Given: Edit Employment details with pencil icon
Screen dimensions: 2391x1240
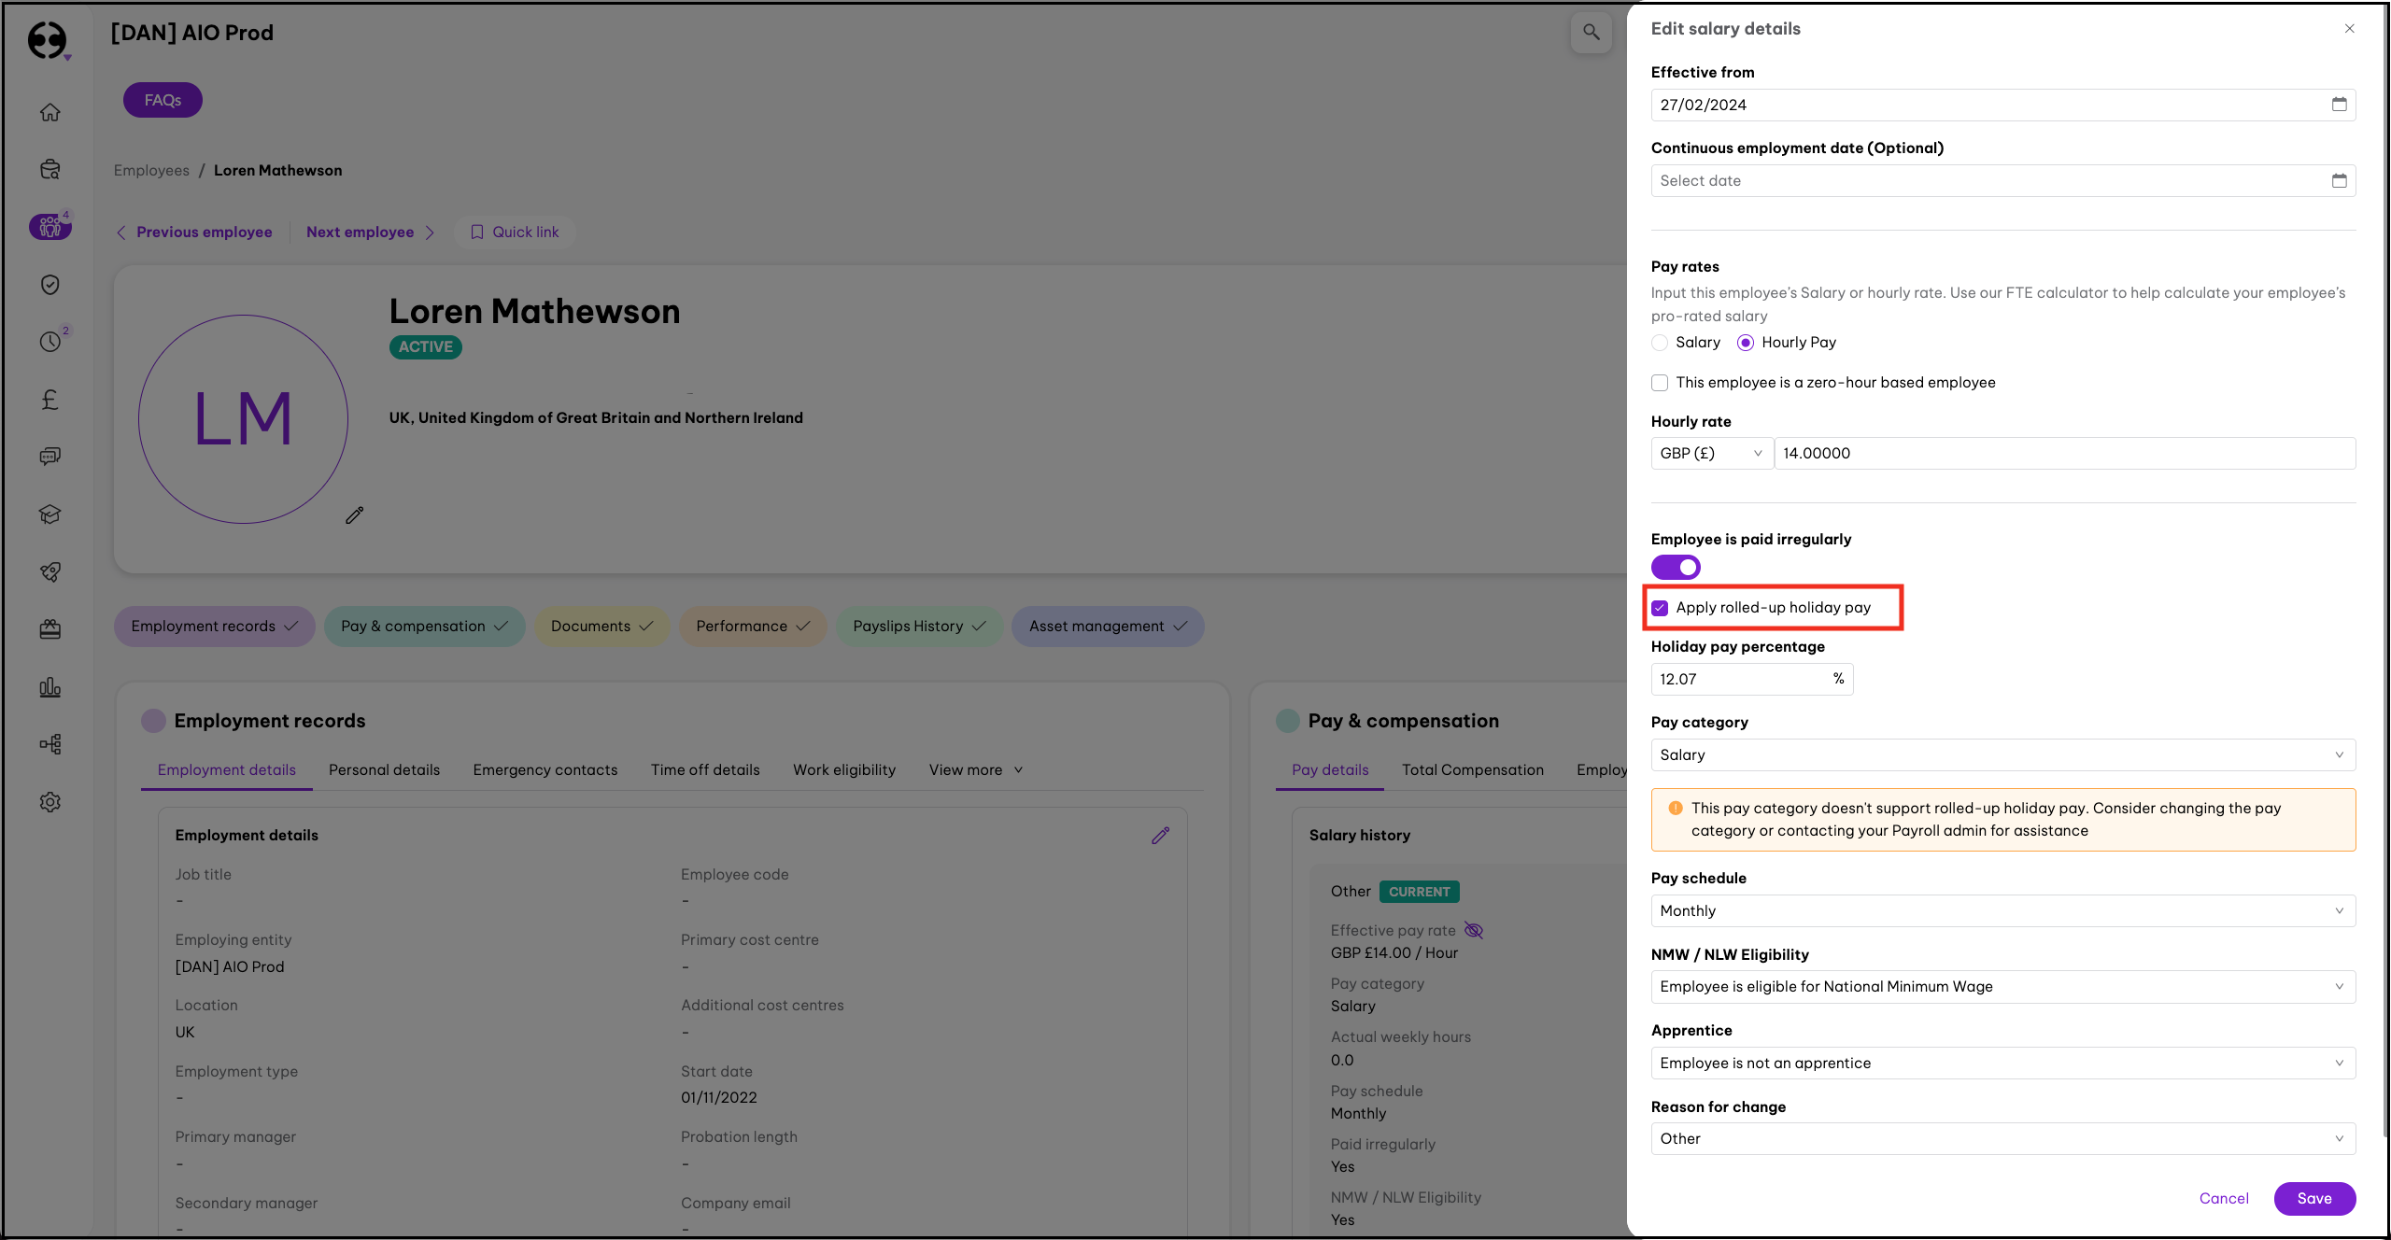Looking at the screenshot, I should click(x=1160, y=836).
